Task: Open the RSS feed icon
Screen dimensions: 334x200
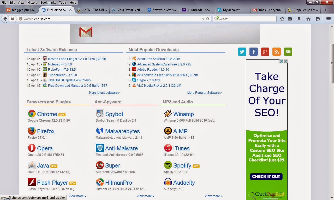Action: 276,52
